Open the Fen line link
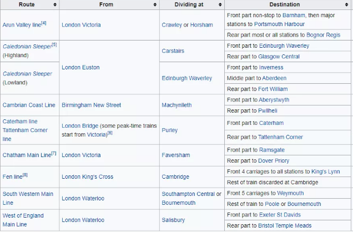This screenshot has height=232, width=353. 12,177
